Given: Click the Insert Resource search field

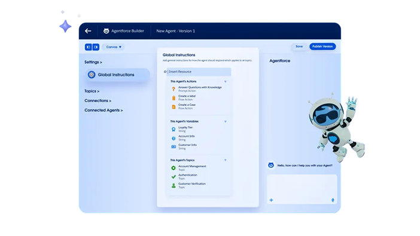Looking at the screenshot, I should [x=199, y=72].
